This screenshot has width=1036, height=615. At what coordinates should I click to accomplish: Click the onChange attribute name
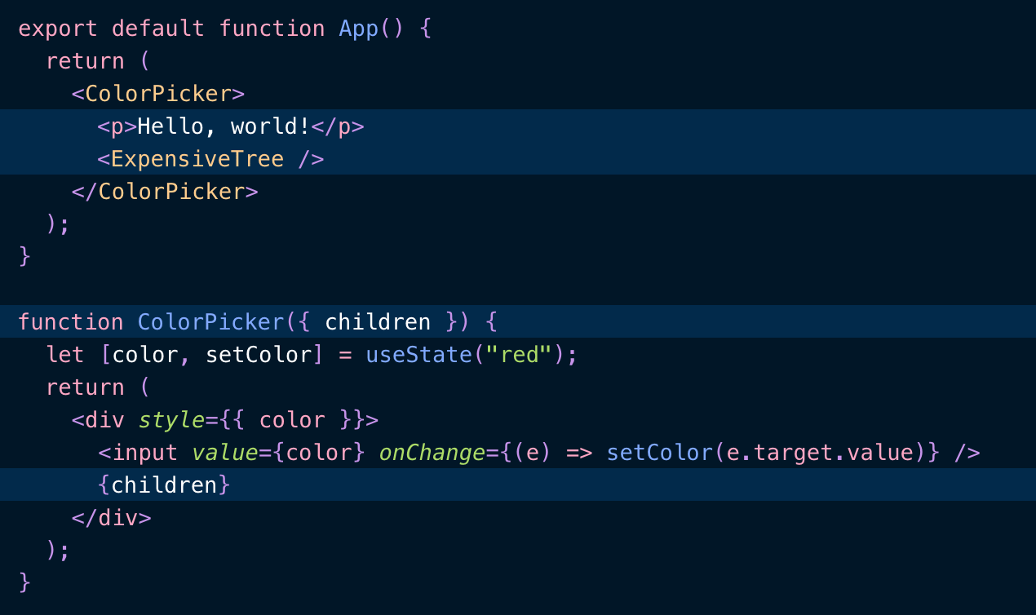coord(432,453)
